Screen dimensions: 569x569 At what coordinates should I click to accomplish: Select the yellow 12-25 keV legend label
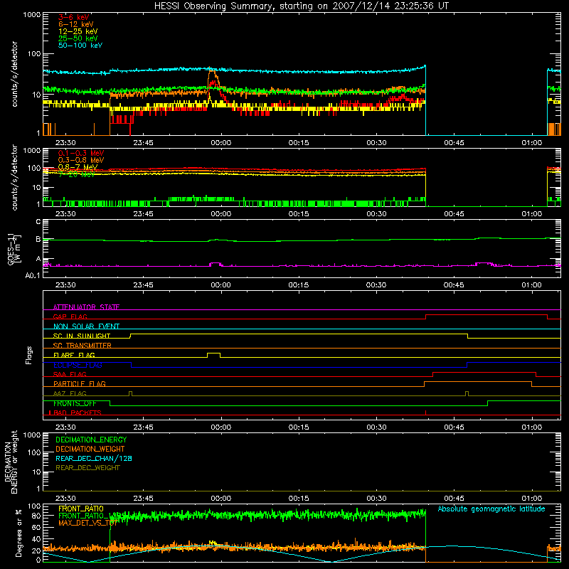(x=78, y=31)
